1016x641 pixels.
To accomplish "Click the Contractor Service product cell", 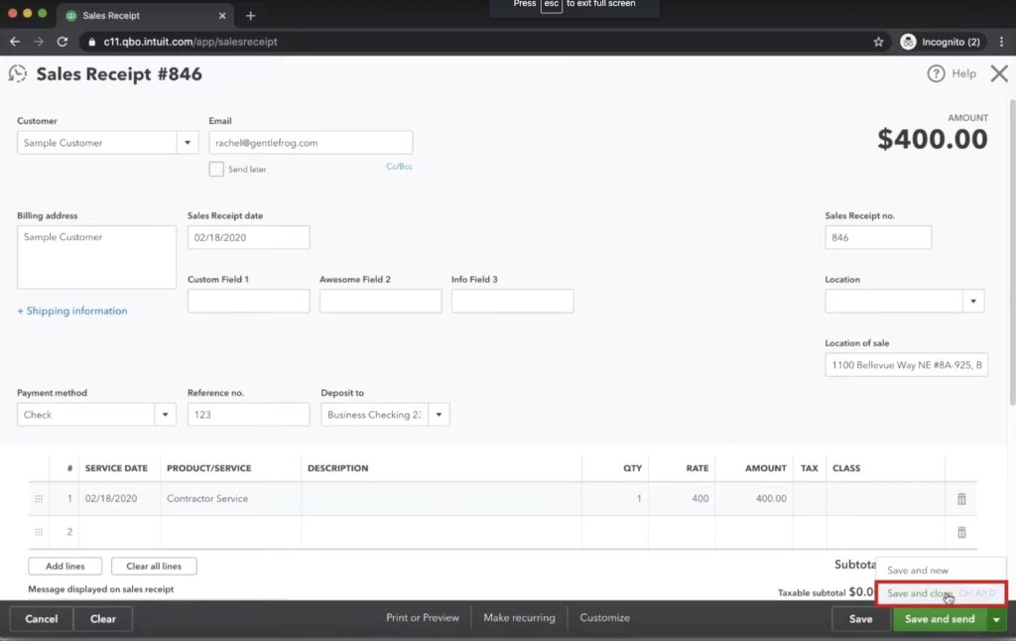I will [230, 498].
